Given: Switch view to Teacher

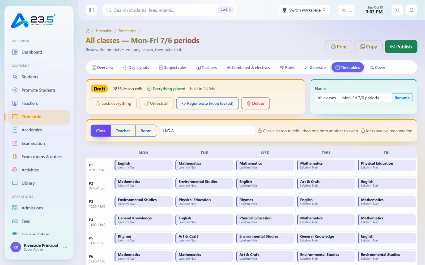Looking at the screenshot, I should [123, 131].
